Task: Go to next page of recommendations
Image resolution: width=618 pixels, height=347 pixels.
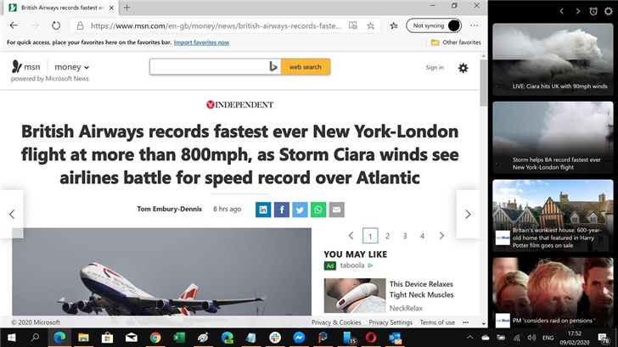Action: pos(441,236)
